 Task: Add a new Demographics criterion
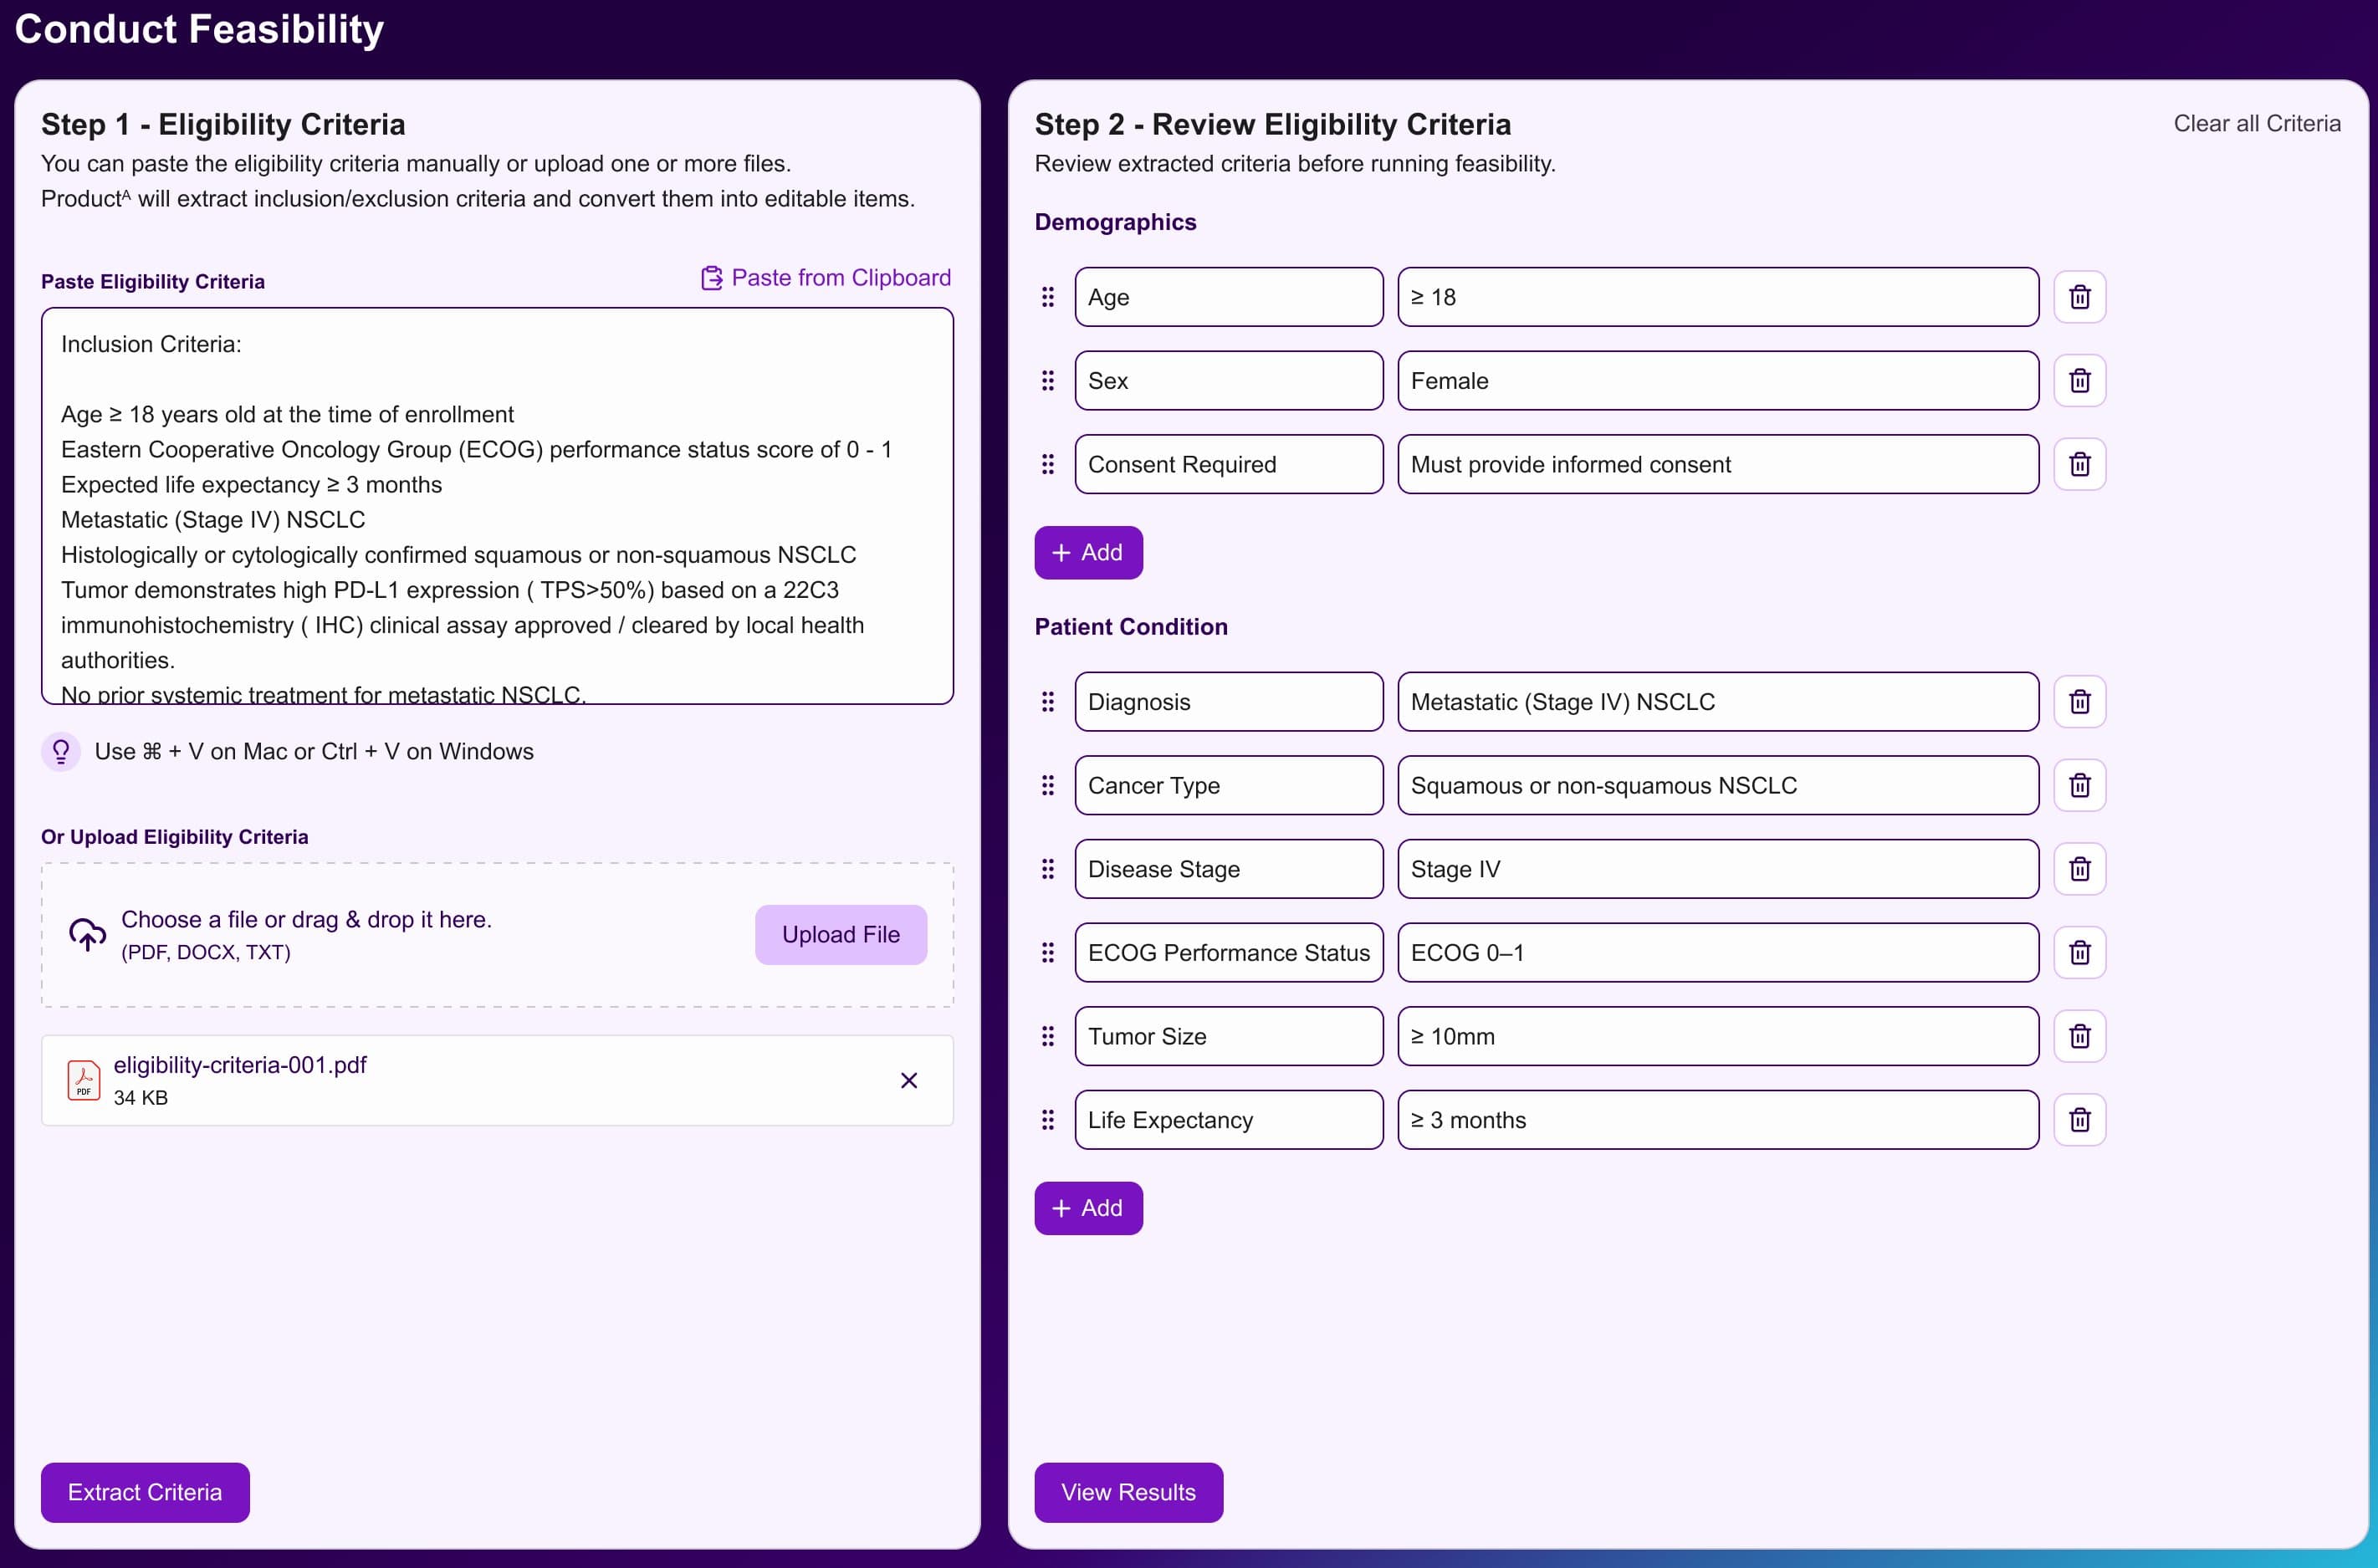click(x=1088, y=552)
